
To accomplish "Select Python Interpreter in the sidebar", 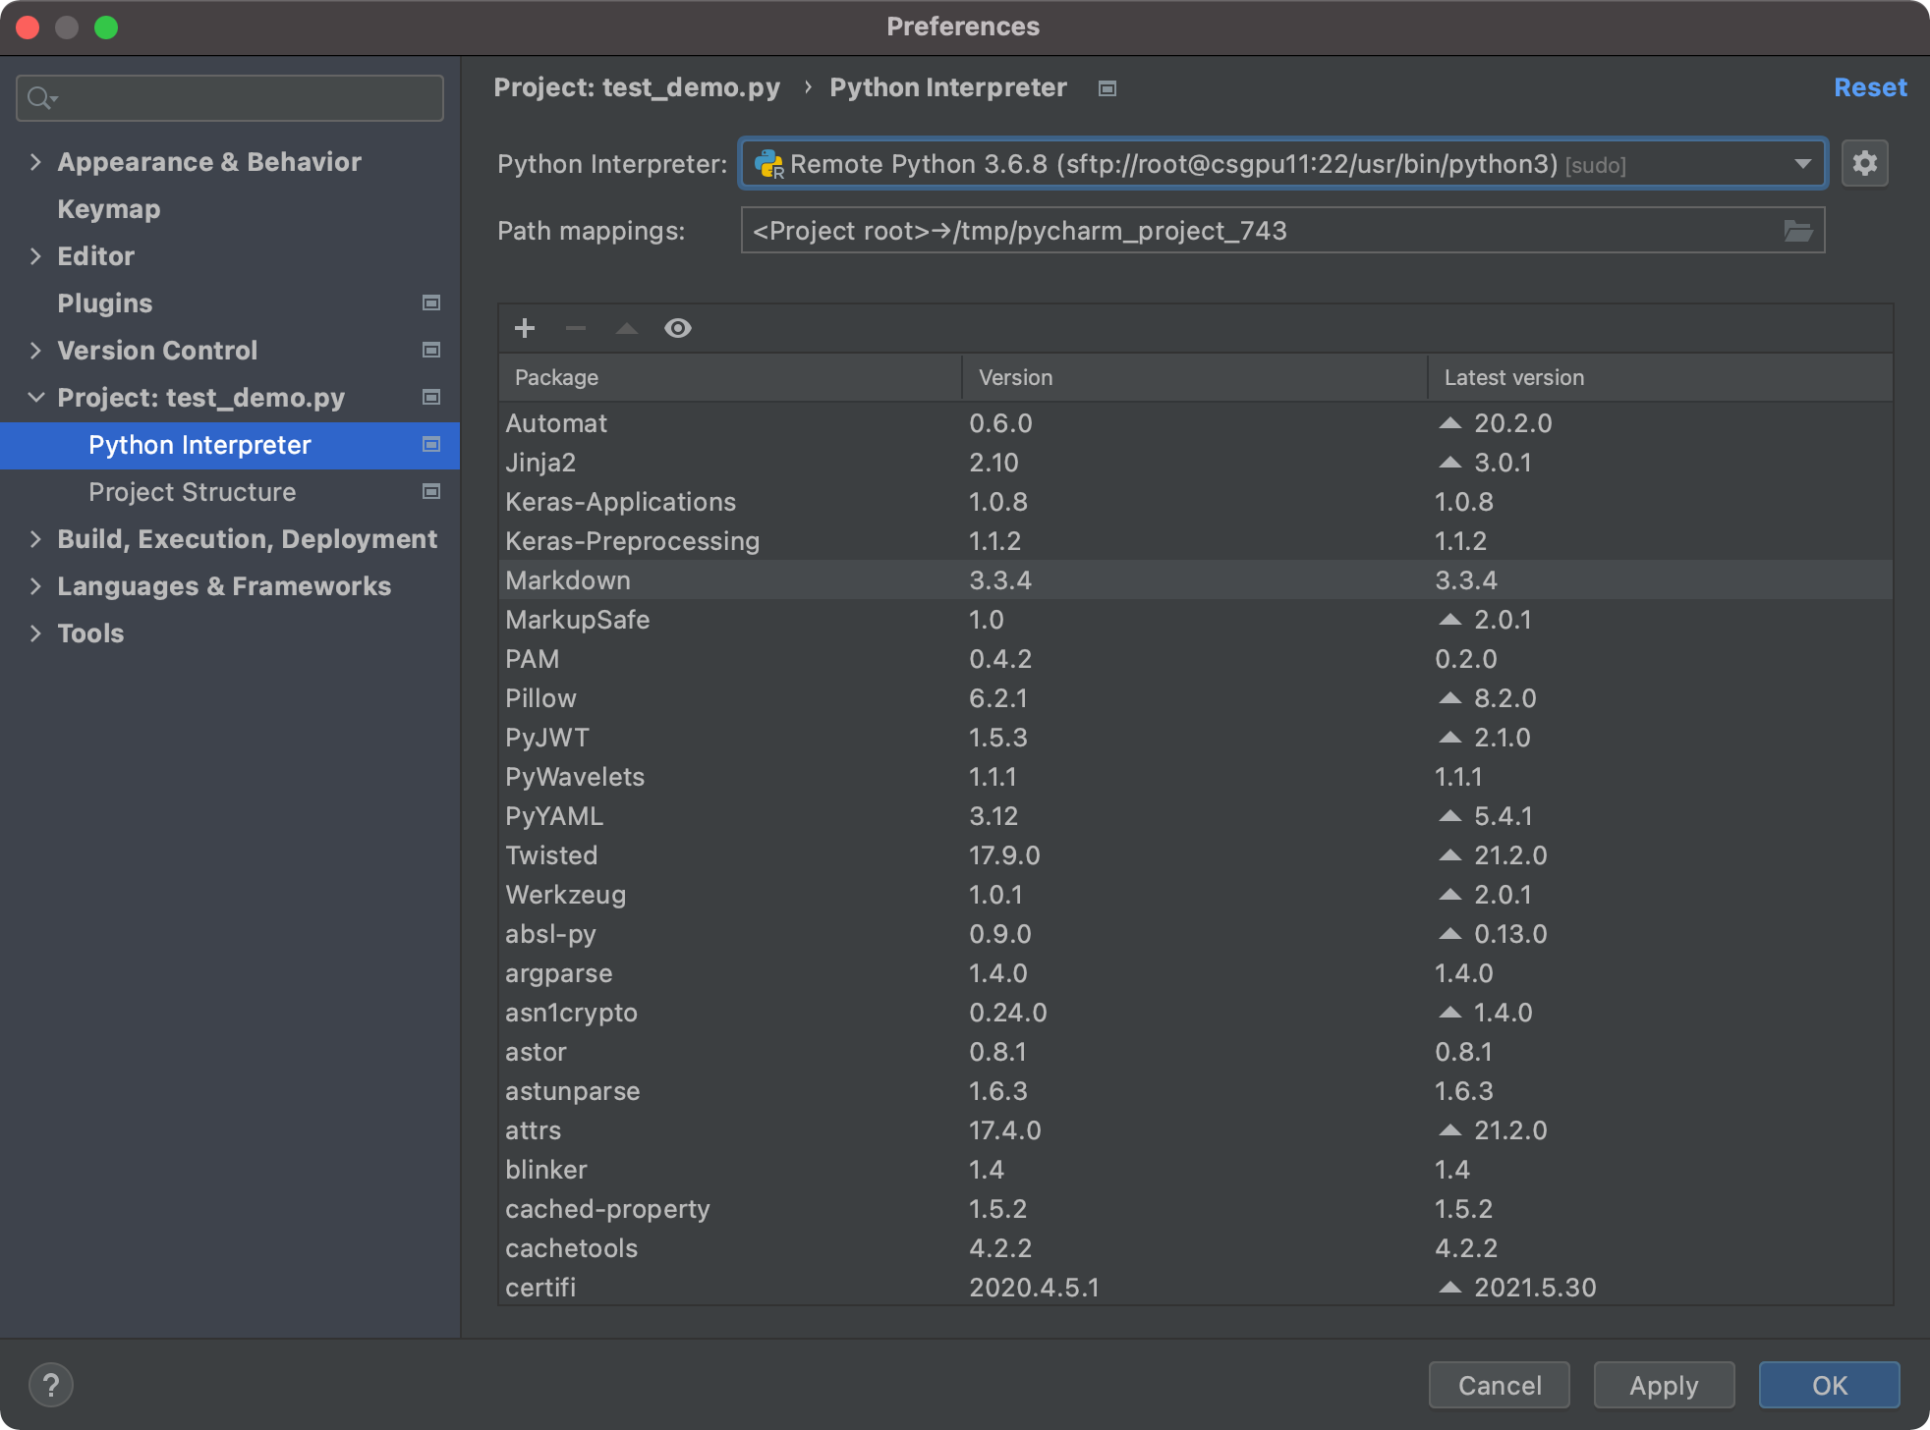I will (230, 445).
